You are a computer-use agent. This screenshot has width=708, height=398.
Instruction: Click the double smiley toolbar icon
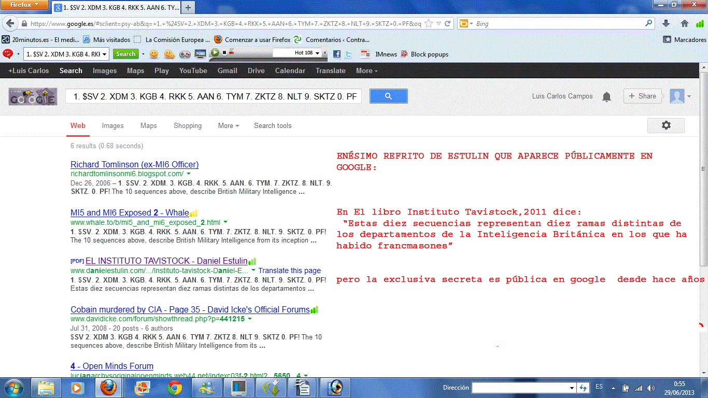tap(169, 54)
